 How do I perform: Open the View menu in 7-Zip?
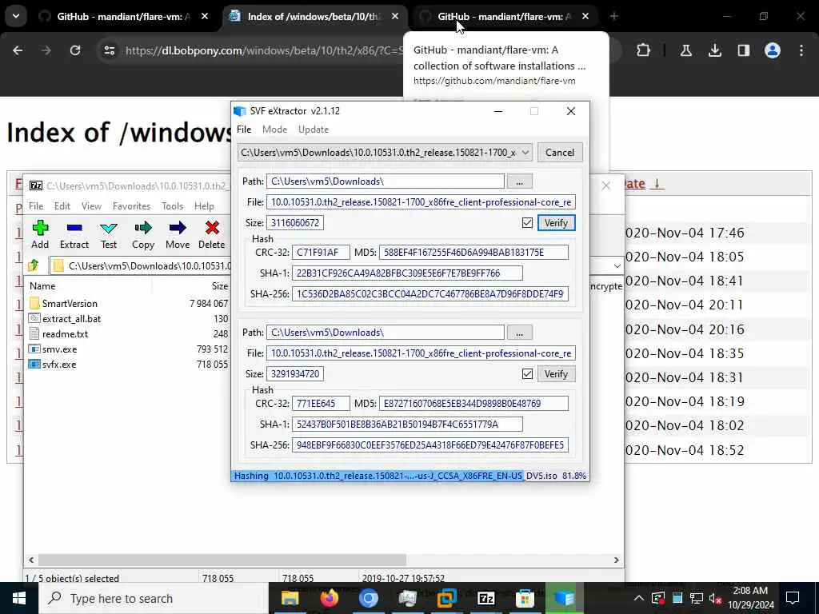point(91,206)
